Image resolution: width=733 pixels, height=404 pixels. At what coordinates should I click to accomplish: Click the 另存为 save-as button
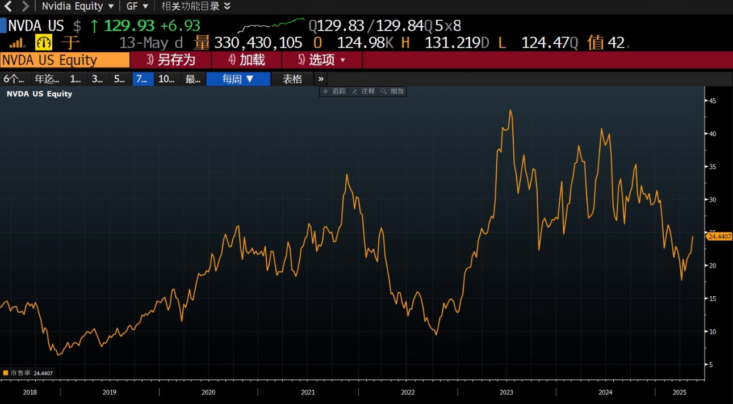coord(171,60)
